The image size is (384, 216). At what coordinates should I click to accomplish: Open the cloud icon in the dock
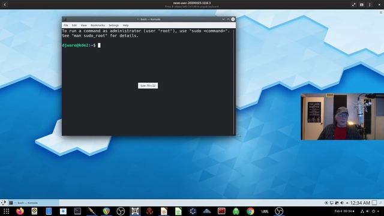click(207, 211)
